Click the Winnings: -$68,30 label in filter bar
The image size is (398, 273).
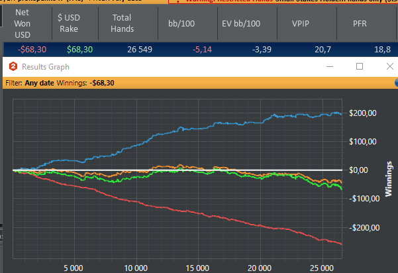[x=85, y=83]
